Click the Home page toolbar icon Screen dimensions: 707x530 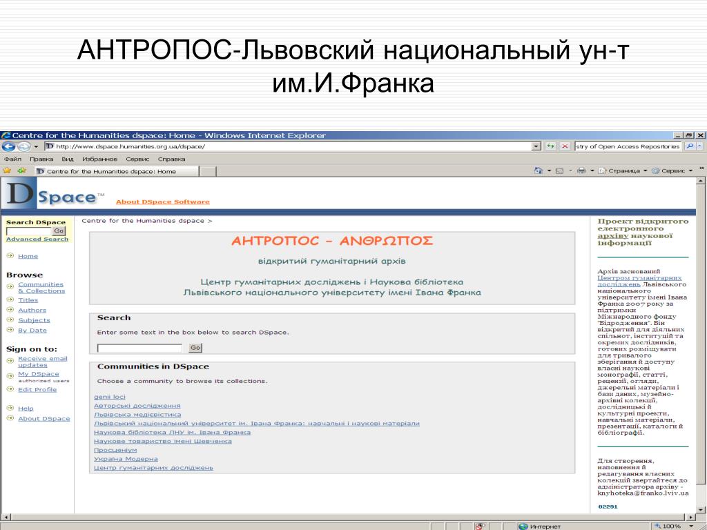point(539,171)
